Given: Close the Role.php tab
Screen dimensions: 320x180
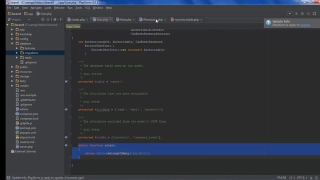Looking at the screenshot, I should (133, 19).
